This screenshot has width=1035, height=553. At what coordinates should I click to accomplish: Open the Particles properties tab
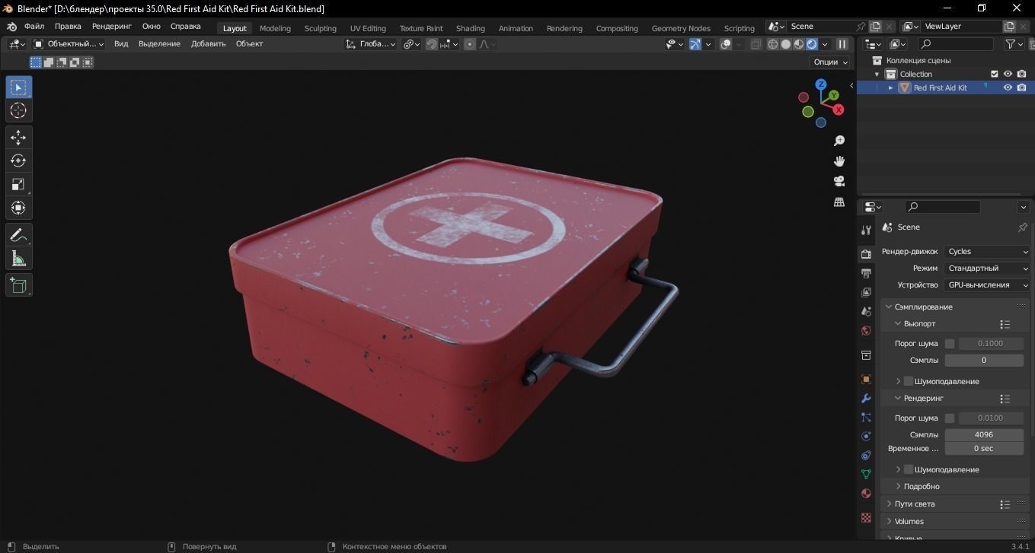(866, 418)
